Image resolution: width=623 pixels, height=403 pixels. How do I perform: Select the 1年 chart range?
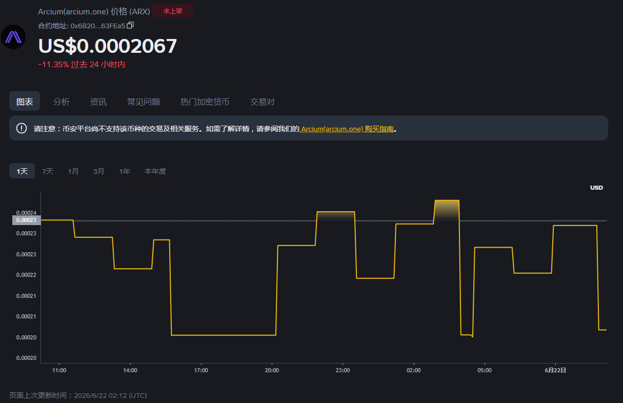point(125,171)
